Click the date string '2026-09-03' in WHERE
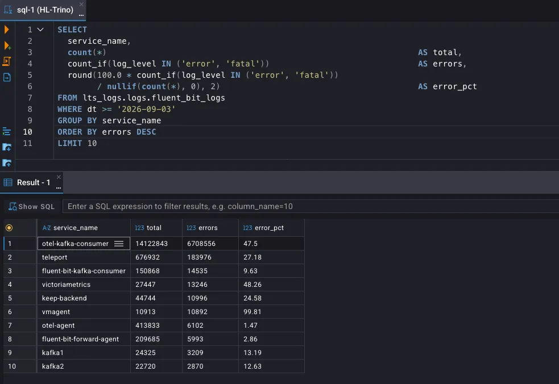 (x=147, y=109)
